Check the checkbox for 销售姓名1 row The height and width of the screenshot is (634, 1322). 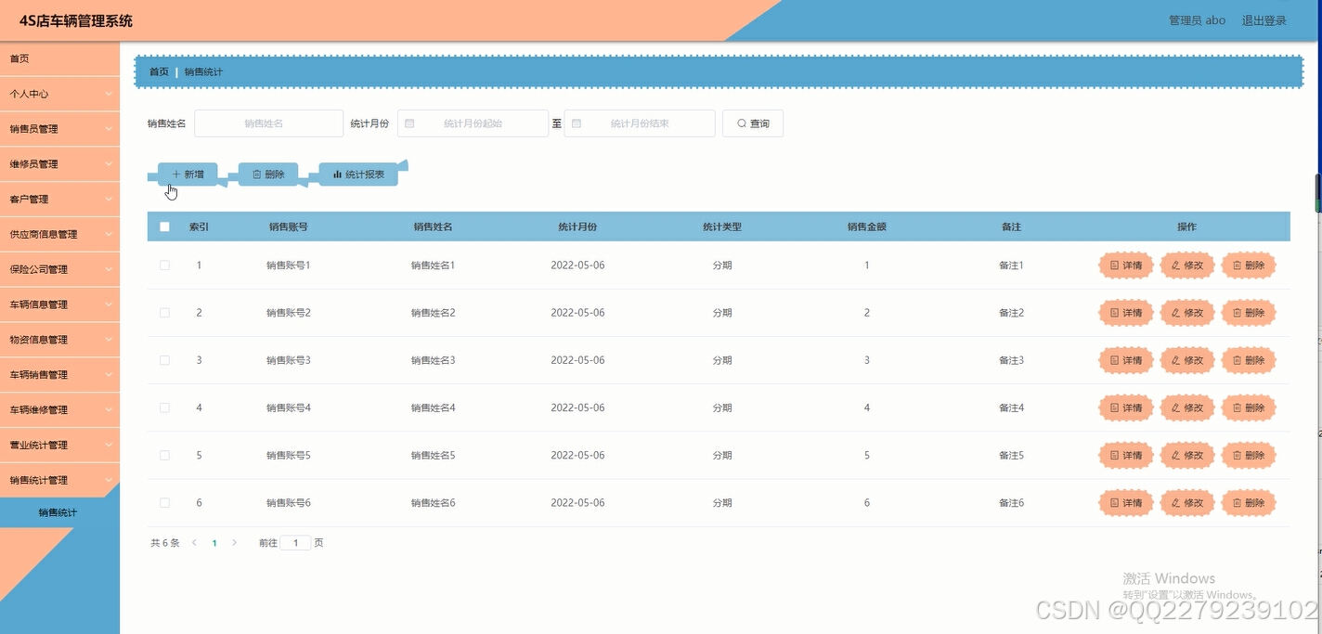pyautogui.click(x=164, y=265)
